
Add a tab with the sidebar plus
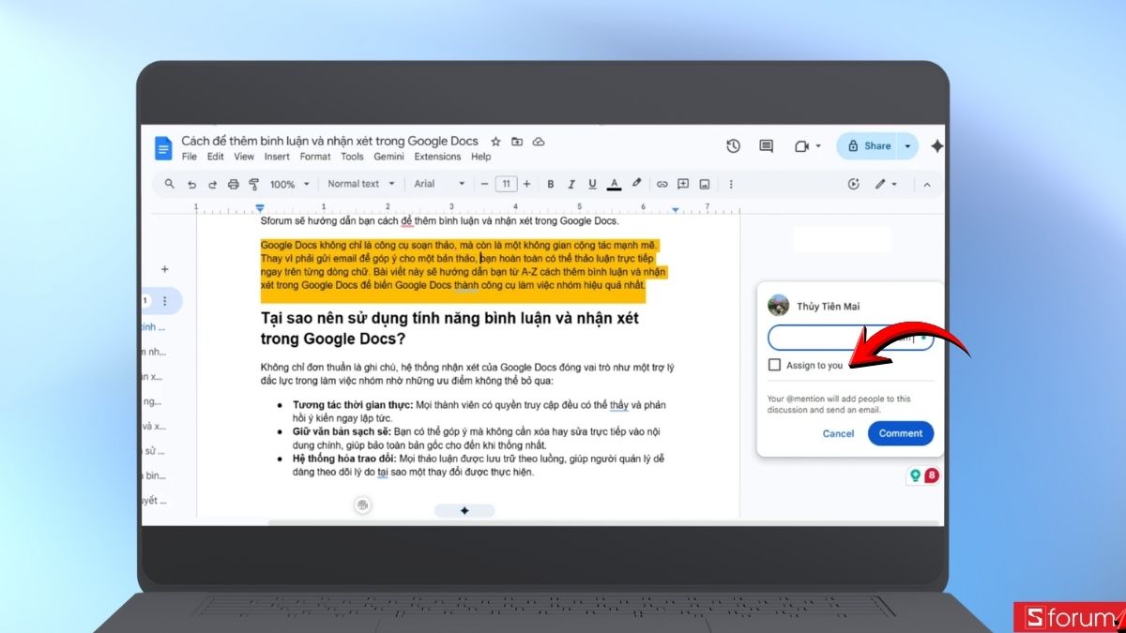pyautogui.click(x=165, y=269)
